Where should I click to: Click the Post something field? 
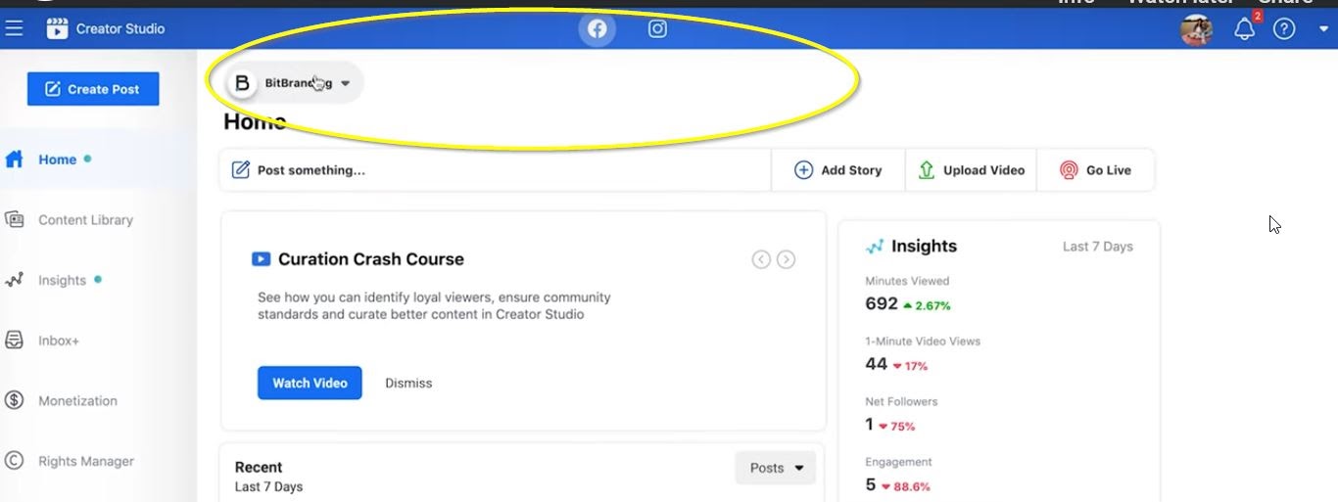[496, 170]
